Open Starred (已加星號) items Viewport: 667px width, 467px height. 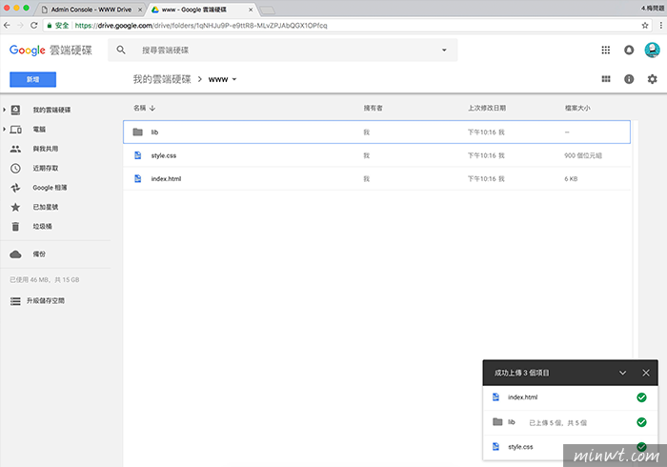click(x=45, y=207)
